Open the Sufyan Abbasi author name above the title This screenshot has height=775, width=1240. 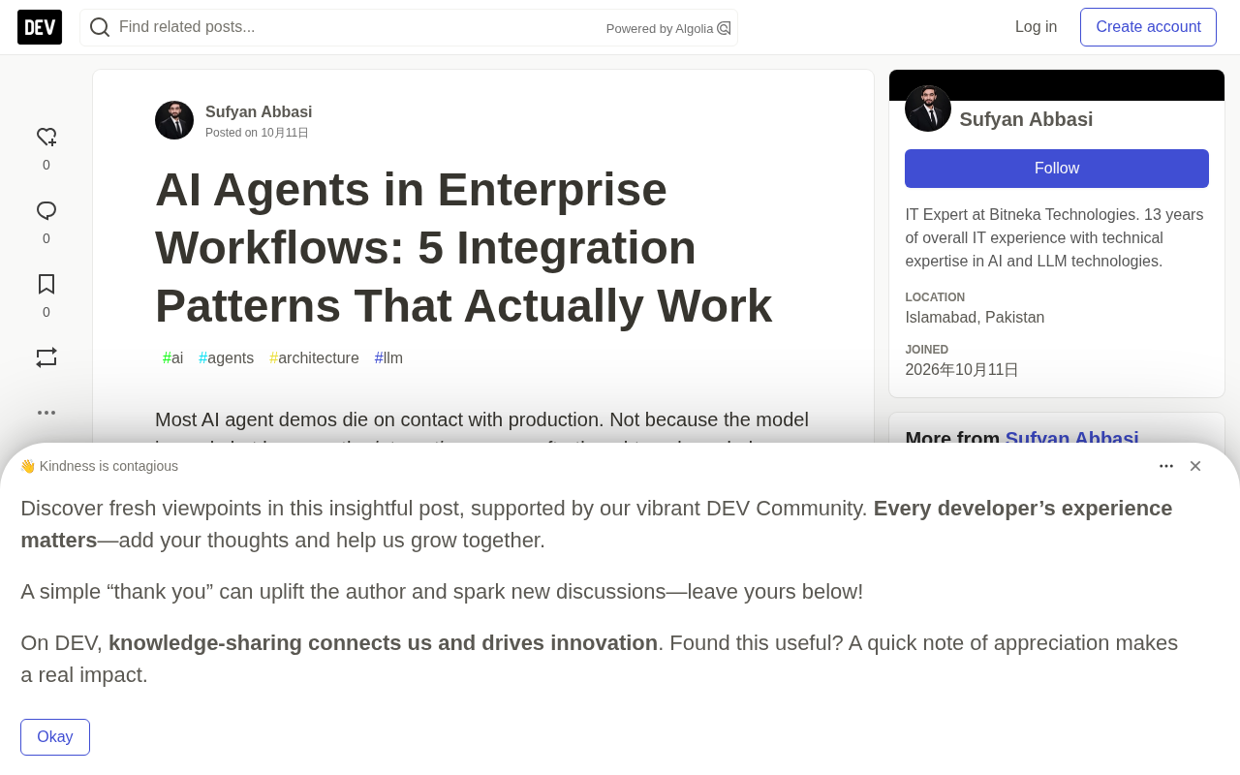point(259,112)
